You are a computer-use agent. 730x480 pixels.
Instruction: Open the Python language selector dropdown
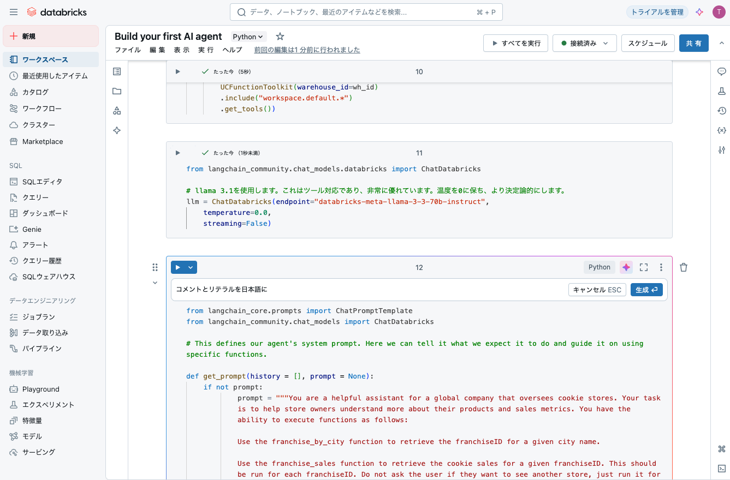[247, 36]
